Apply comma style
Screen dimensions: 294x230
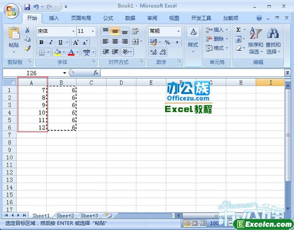[177, 42]
